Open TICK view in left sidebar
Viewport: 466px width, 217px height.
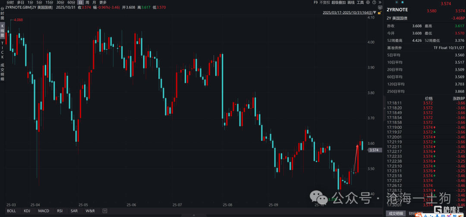pyautogui.click(x=2, y=50)
